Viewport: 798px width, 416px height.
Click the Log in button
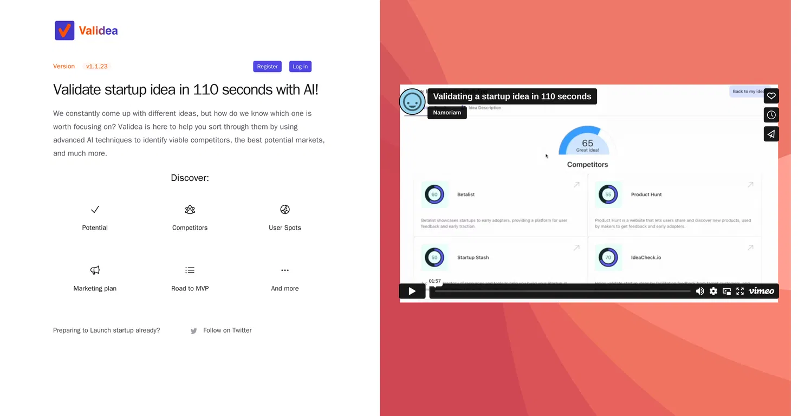(x=300, y=67)
